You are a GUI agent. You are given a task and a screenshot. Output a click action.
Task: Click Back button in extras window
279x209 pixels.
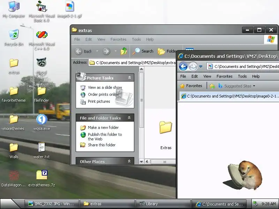[x=83, y=51]
